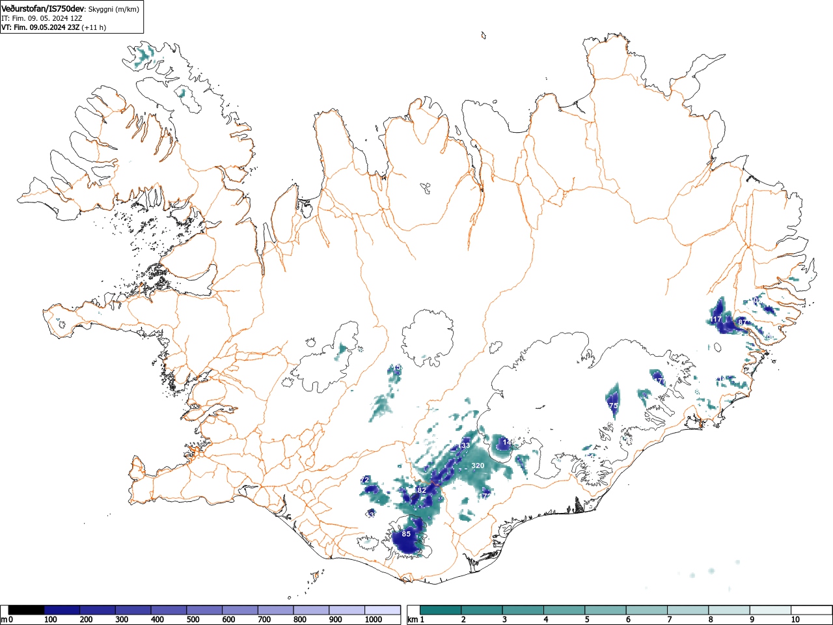Click the 300–400 m legend swatch
The width and height of the screenshot is (833, 625).
pos(133,610)
